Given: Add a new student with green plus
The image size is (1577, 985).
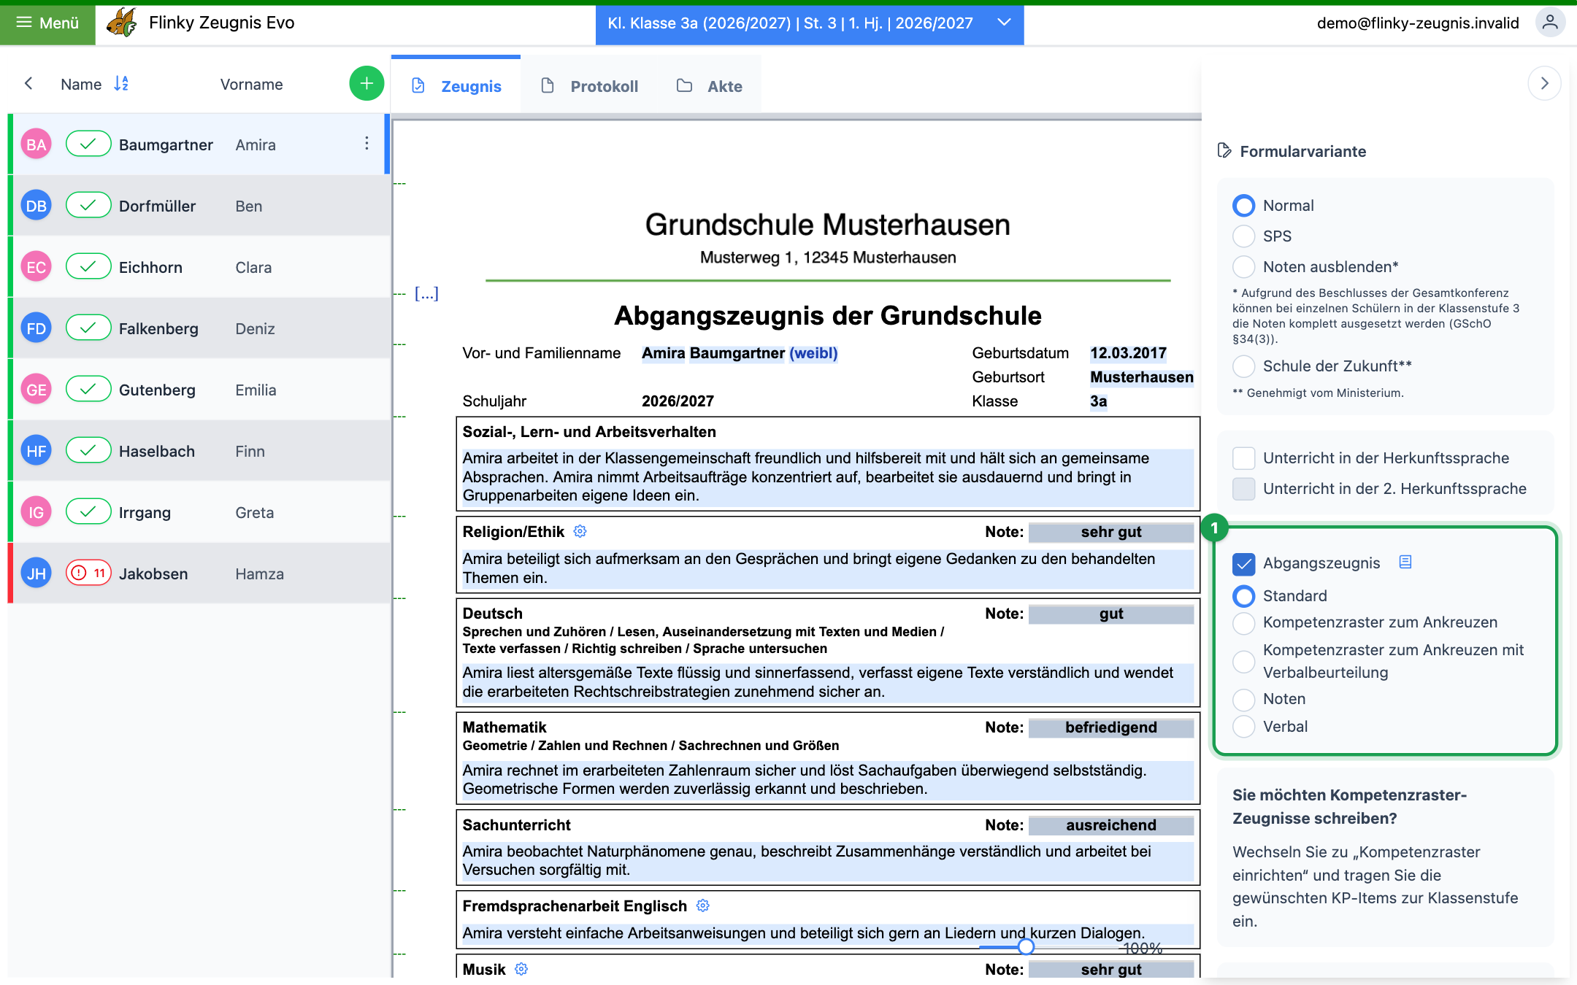Looking at the screenshot, I should 367,84.
